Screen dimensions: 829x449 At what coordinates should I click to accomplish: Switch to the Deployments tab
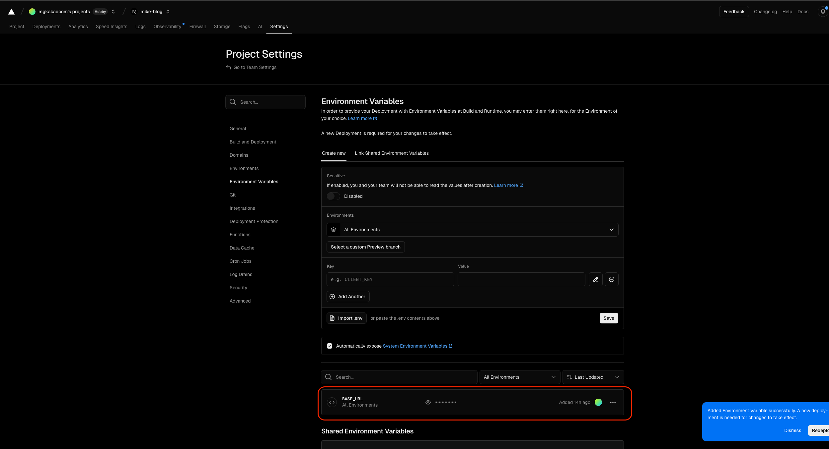click(46, 27)
